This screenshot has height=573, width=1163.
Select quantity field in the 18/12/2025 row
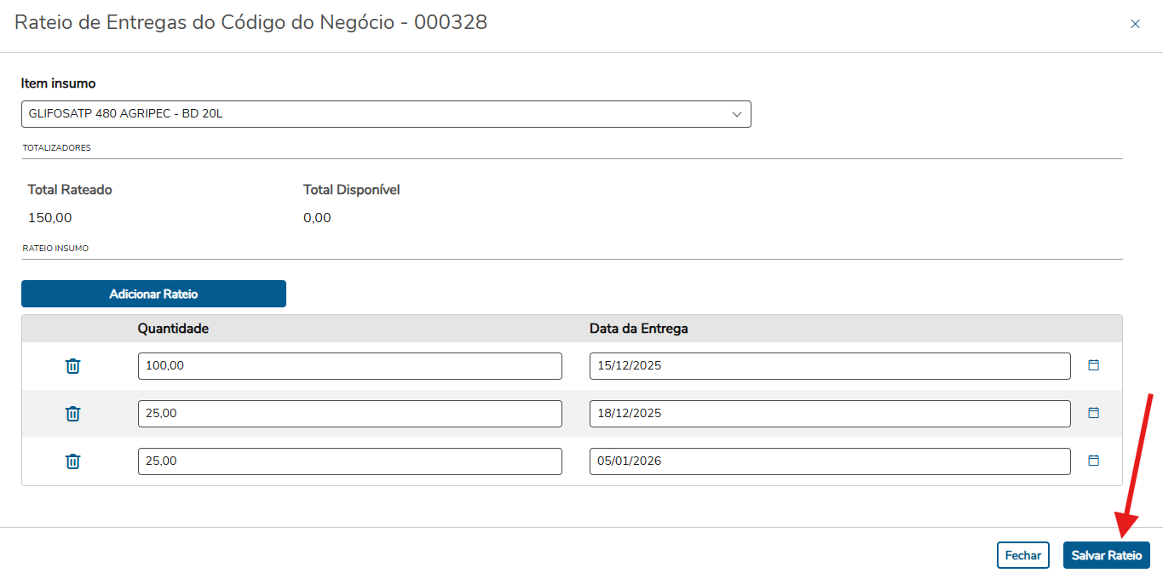pyautogui.click(x=349, y=414)
